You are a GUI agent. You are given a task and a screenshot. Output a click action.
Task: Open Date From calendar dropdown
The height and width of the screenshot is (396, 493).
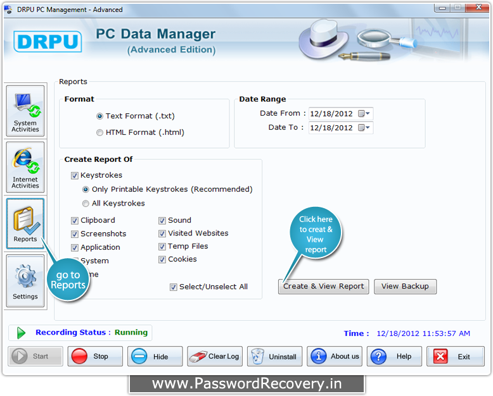pos(364,114)
